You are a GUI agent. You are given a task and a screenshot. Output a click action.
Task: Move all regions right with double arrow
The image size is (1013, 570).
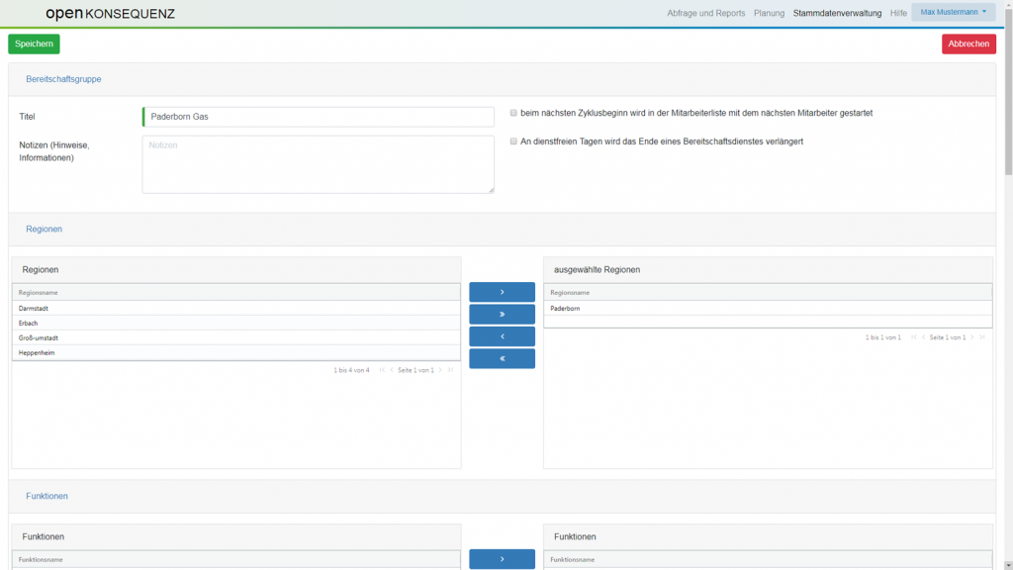(x=502, y=314)
